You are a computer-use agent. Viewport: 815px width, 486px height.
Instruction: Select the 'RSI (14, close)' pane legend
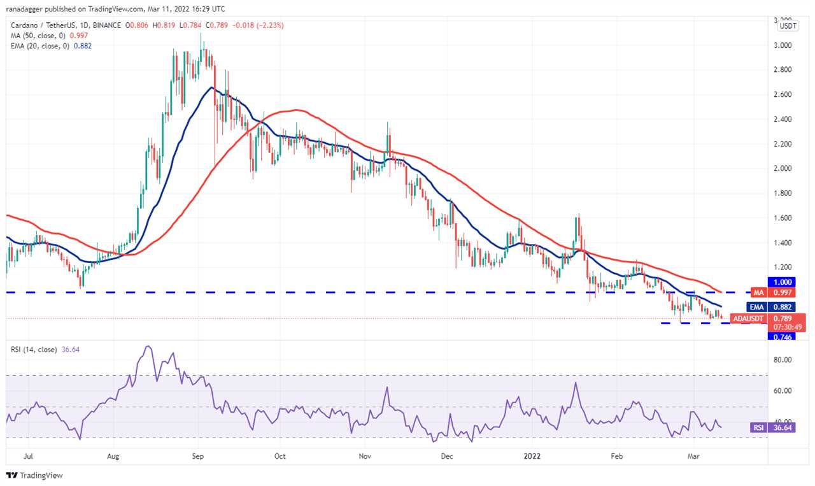point(34,350)
